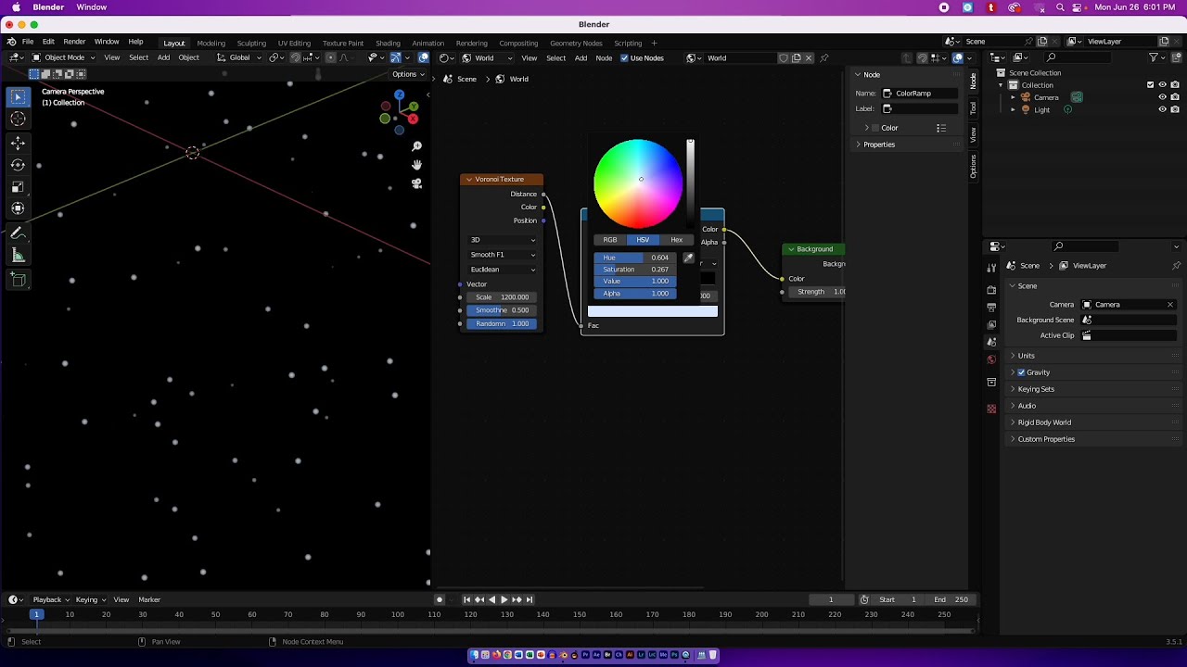Click the Z axis on viewport gizmo
Image resolution: width=1187 pixels, height=667 pixels.
399,94
